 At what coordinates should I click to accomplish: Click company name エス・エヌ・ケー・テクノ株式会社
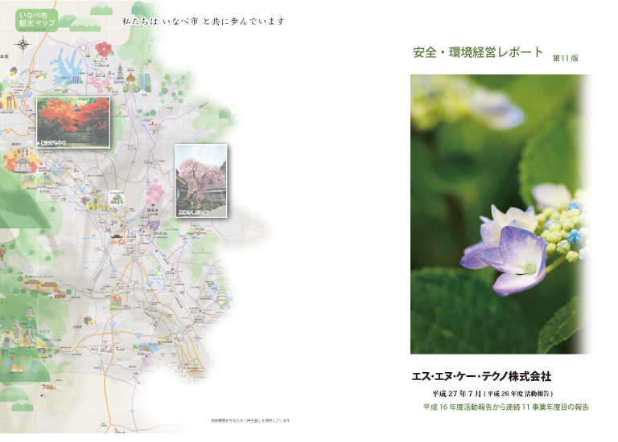481,377
